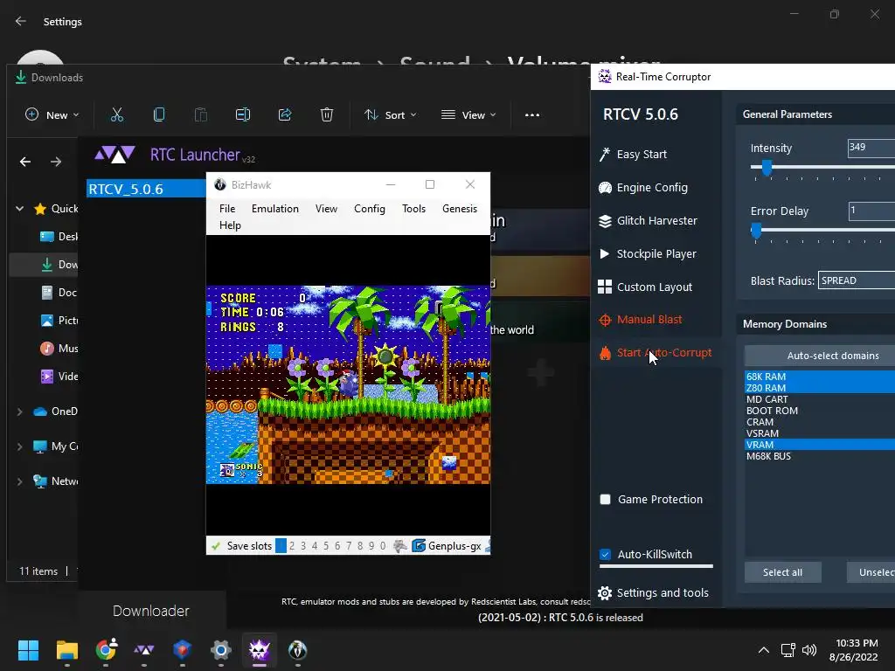The width and height of the screenshot is (895, 671).
Task: Click Error Delay value field
Action: pyautogui.click(x=871, y=211)
